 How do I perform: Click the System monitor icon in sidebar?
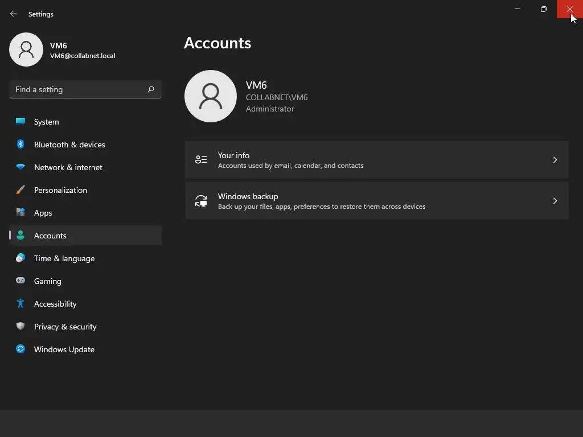click(20, 121)
